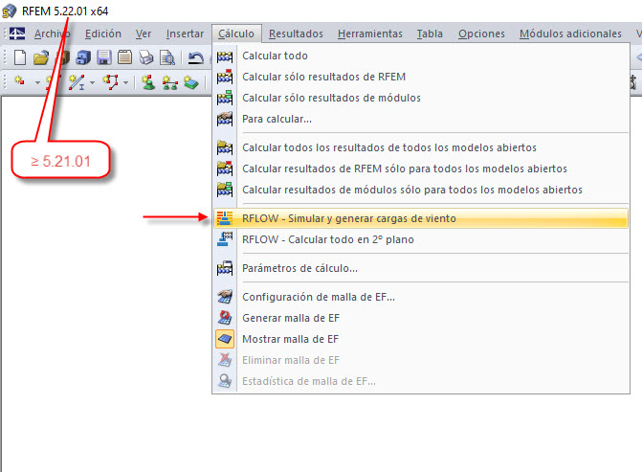
Task: Click the RFEM title bar app icon
Action: pyautogui.click(x=9, y=11)
